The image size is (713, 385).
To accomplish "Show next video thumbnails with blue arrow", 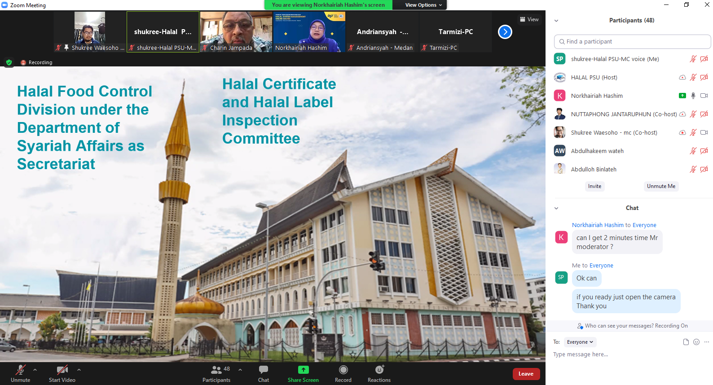I will tap(505, 32).
